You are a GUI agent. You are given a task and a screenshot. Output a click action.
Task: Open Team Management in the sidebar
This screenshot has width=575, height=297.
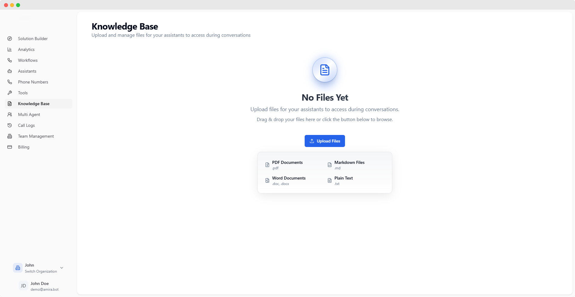(36, 136)
